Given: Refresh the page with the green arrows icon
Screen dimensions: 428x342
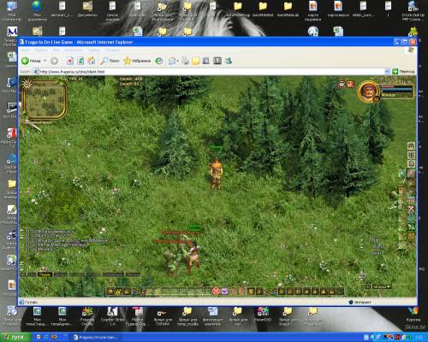Looking at the screenshot, I should coord(80,61).
